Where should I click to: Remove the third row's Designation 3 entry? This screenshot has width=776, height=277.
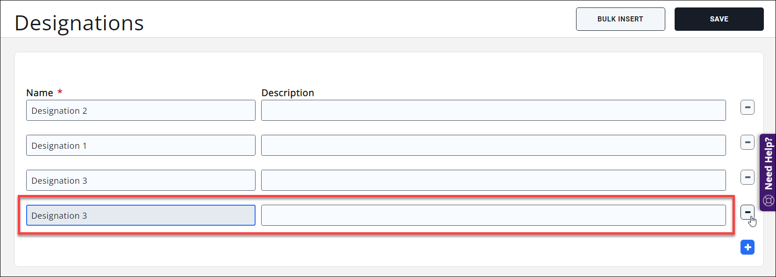click(747, 177)
